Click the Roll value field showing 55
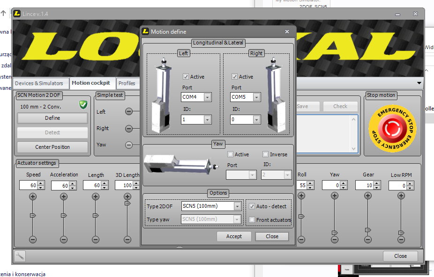Screen dimensions: 434x277 coord(301,185)
